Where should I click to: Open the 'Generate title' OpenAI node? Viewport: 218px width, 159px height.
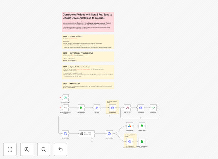tap(87, 134)
